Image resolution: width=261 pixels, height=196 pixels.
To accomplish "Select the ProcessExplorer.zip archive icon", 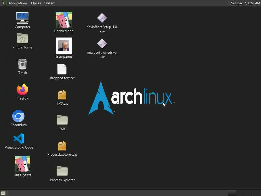I will point(62,146).
